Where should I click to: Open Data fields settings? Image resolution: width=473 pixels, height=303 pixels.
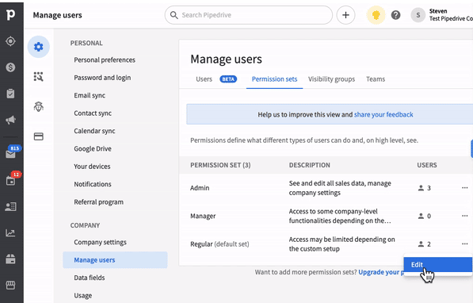(x=90, y=278)
